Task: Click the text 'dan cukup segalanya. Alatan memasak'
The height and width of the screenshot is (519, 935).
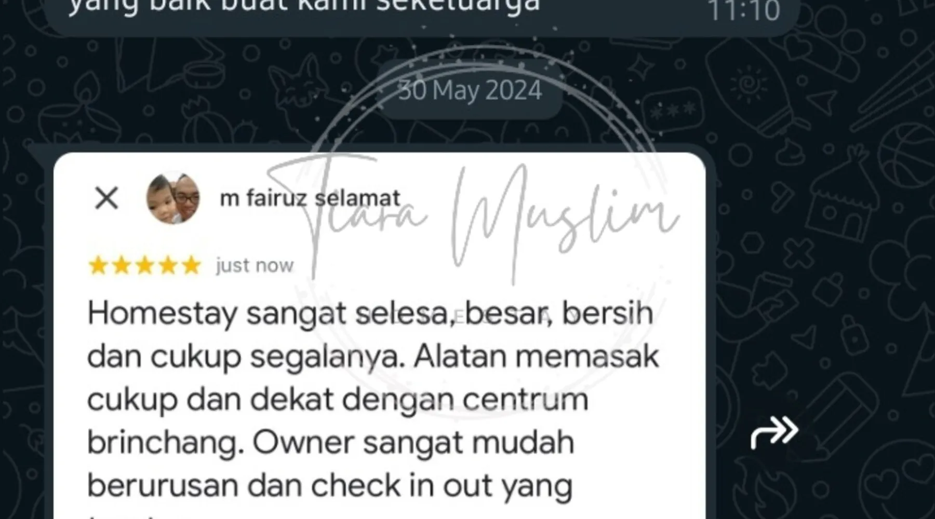Action: click(373, 358)
